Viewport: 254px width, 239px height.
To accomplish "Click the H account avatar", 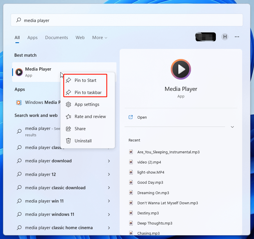I will click(225, 37).
